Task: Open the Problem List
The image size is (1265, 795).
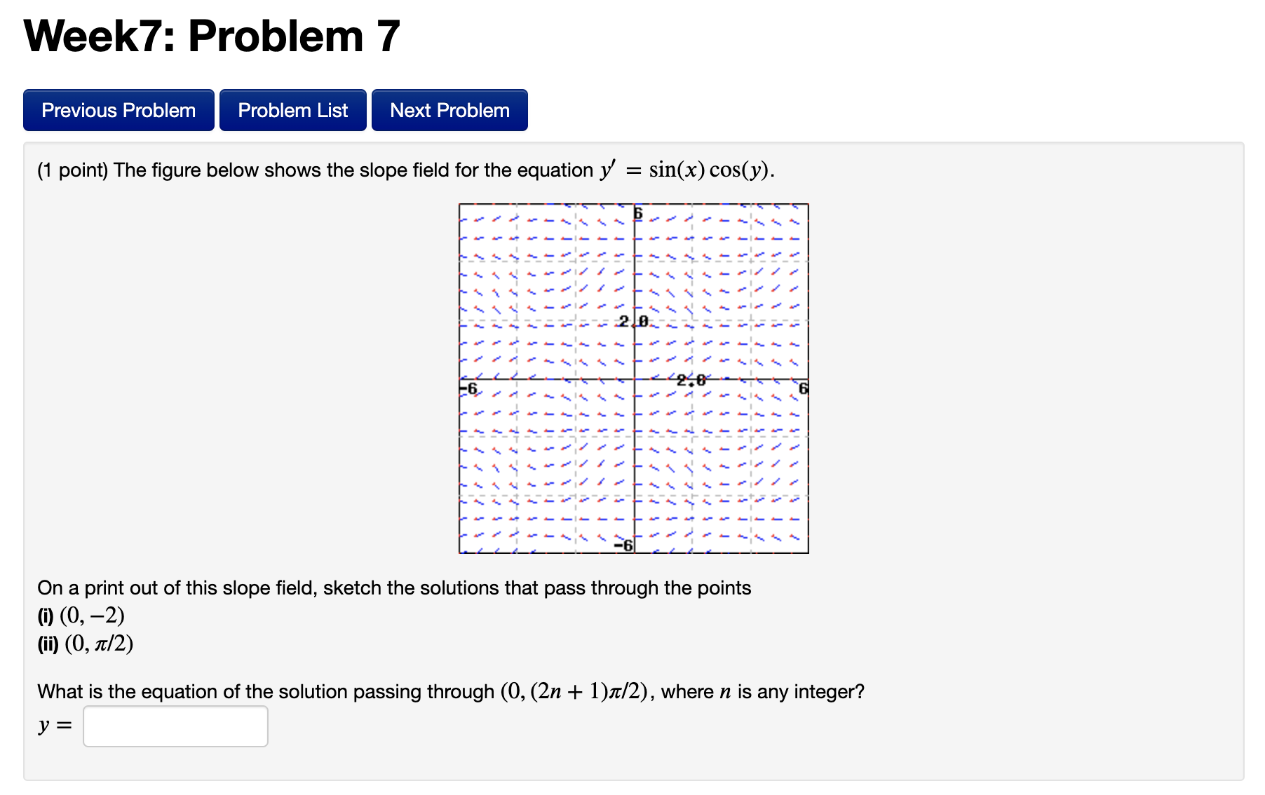Action: tap(292, 109)
